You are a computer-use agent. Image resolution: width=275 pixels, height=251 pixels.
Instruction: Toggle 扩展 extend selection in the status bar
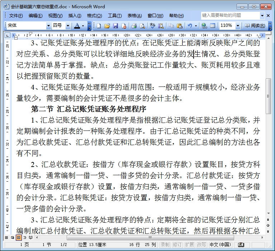pyautogui.click(x=189, y=245)
